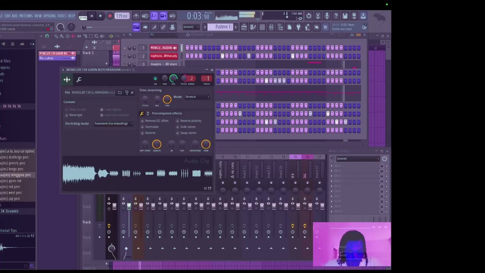Enable Swap stereo

pyautogui.click(x=186, y=133)
